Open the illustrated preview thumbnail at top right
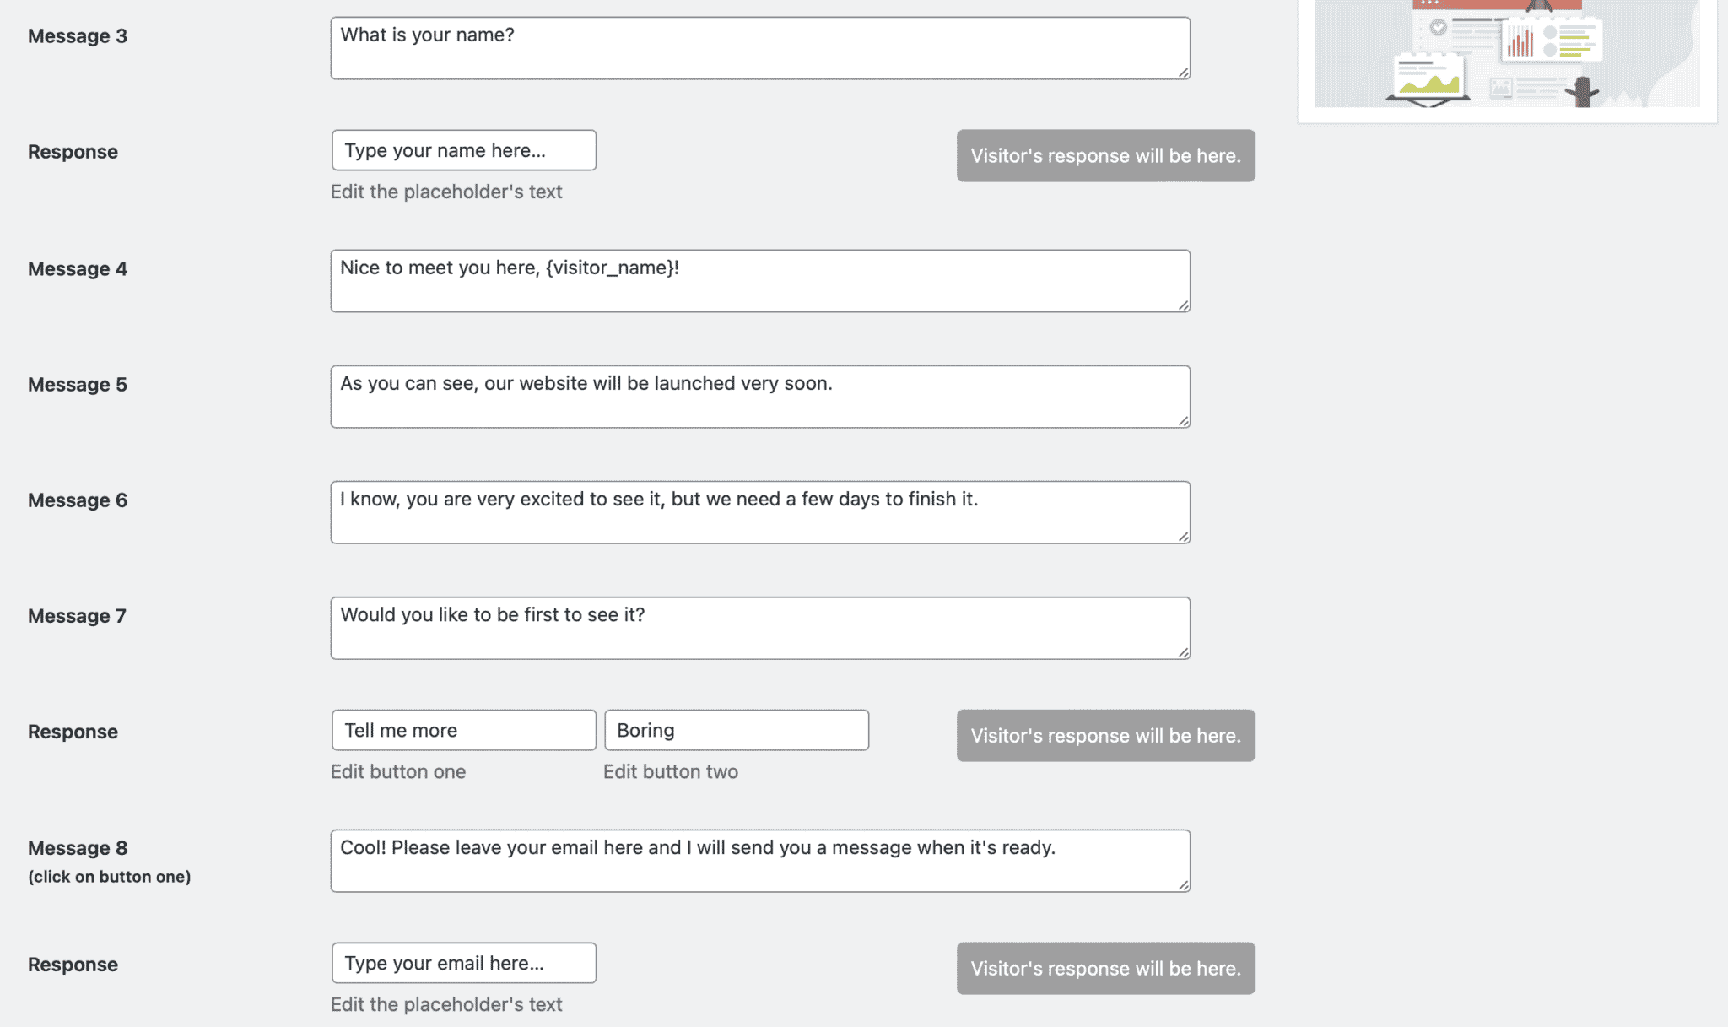Screen dimensions: 1728x1027 pyautogui.click(x=1507, y=54)
